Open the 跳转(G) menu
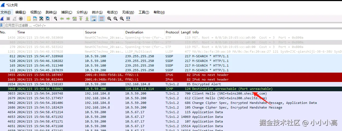Viewport: 342px width, 131px height. pyautogui.click(x=51, y=12)
